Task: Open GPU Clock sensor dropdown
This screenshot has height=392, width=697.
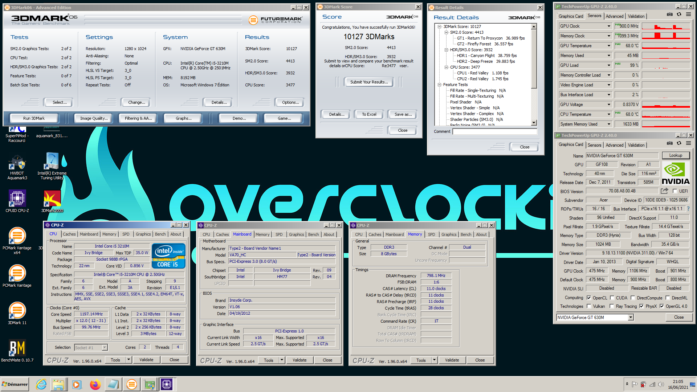Action: (x=609, y=26)
